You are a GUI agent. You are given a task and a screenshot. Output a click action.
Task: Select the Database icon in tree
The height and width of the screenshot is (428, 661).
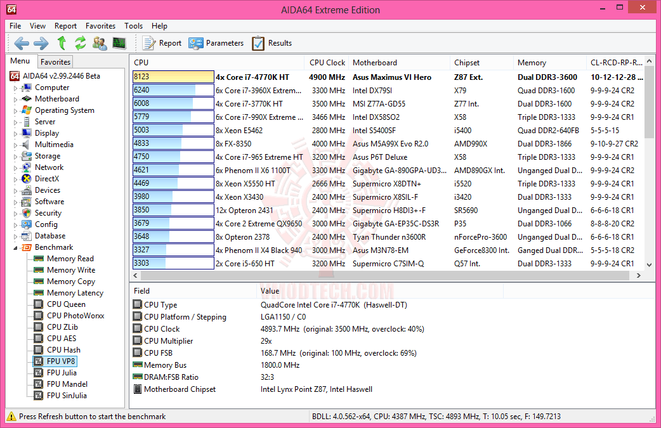(27, 235)
